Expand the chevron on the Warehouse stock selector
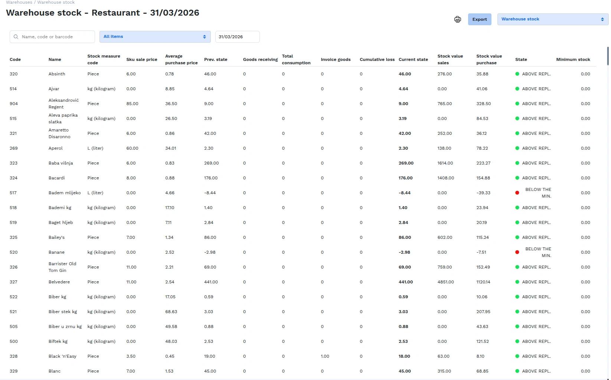This screenshot has width=611, height=380. coord(602,19)
